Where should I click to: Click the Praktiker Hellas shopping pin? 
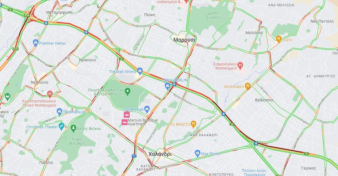pyautogui.click(x=35, y=42)
